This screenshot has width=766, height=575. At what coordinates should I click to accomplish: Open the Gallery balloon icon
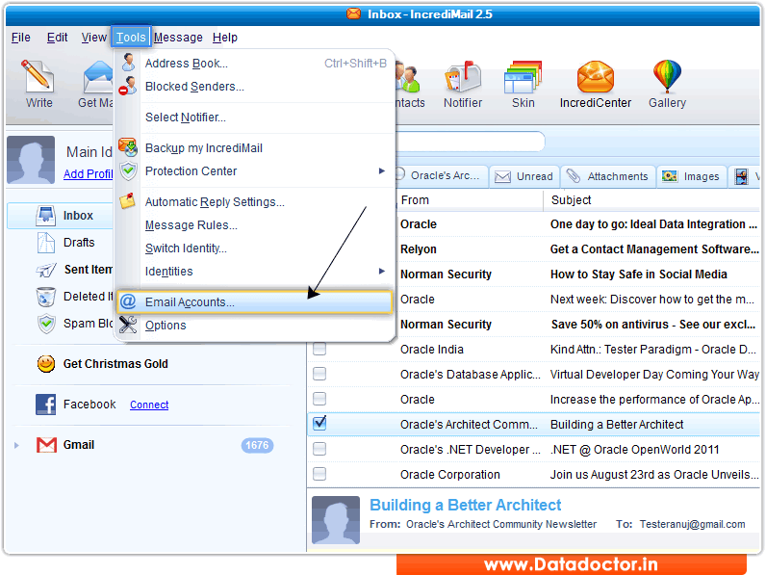coord(667,76)
